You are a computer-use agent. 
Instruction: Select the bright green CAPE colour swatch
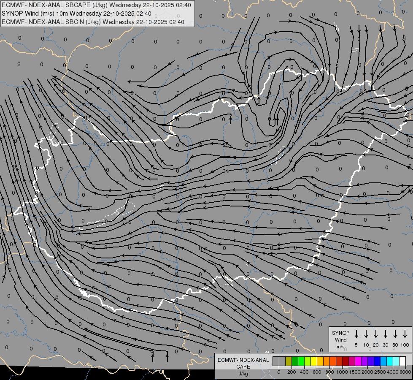click(301, 361)
